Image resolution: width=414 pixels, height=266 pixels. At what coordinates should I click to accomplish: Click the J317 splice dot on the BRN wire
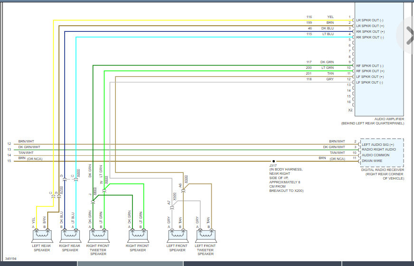(273, 161)
